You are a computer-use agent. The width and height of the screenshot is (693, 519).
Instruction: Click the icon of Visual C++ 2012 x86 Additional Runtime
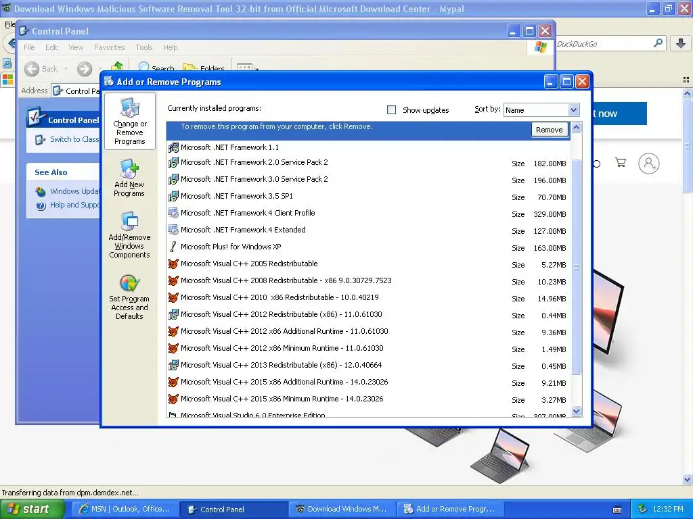(173, 331)
